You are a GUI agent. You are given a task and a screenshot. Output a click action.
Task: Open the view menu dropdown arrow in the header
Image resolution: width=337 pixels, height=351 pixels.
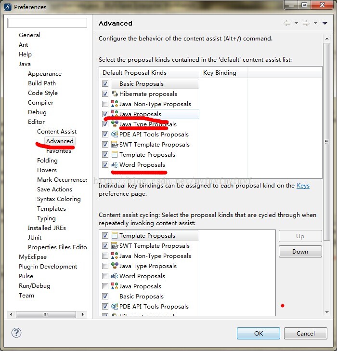(325, 23)
